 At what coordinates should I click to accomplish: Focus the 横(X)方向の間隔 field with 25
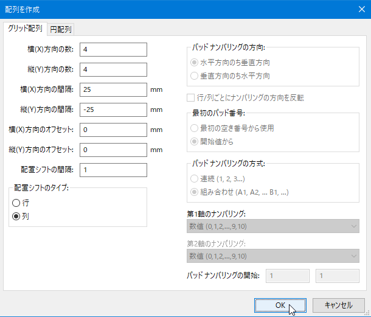point(113,89)
